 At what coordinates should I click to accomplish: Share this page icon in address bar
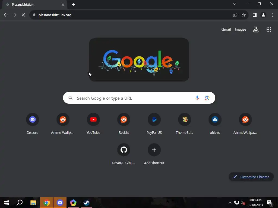coord(235,15)
